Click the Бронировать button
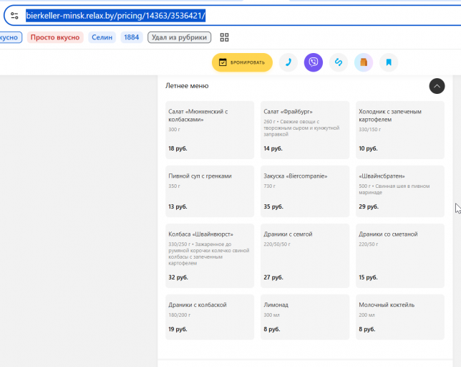The image size is (461, 367). [242, 62]
